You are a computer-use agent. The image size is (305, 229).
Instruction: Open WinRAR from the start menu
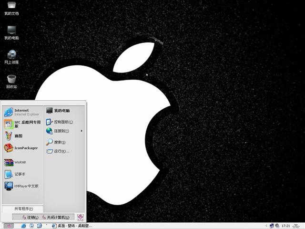coord(19,162)
